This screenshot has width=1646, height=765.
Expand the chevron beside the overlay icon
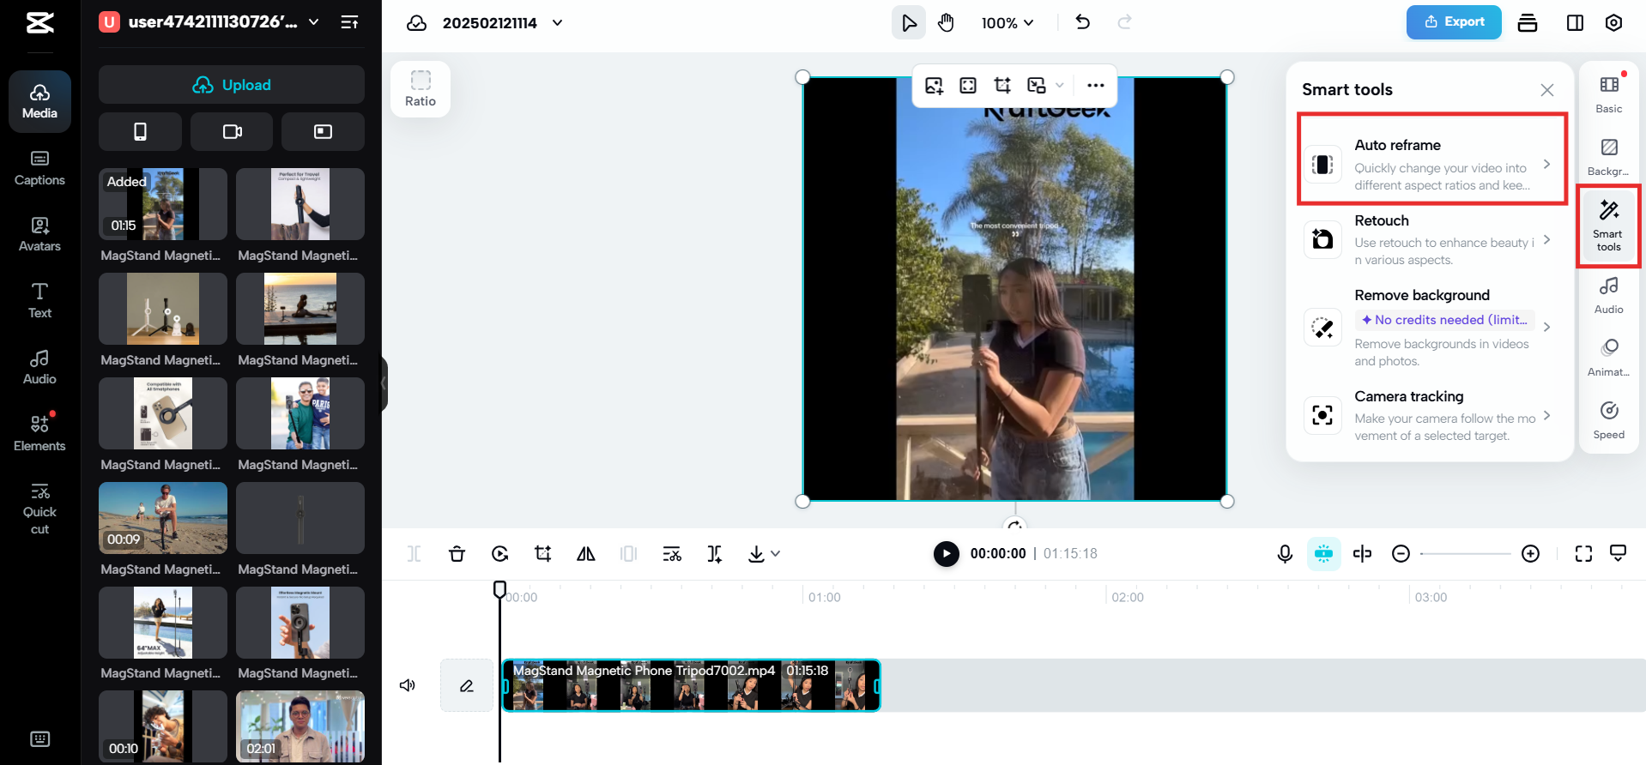1060,85
